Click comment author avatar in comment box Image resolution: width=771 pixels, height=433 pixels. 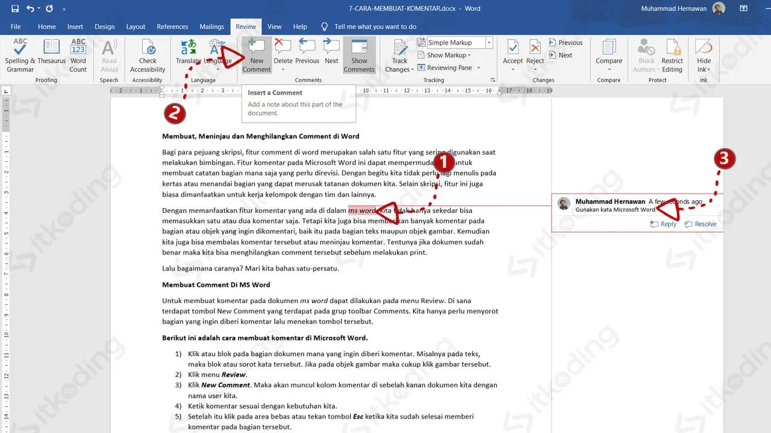click(564, 204)
